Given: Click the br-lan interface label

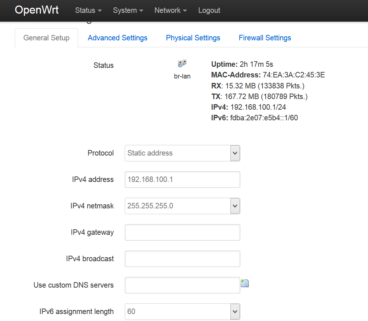Looking at the screenshot, I should point(182,76).
